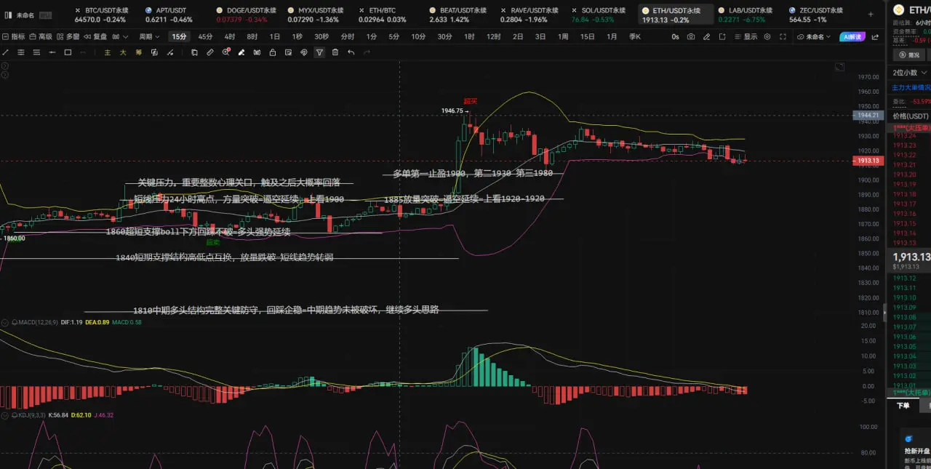Toggle the lock drawings icon
Screen dimensions: 931x469
click(x=272, y=52)
